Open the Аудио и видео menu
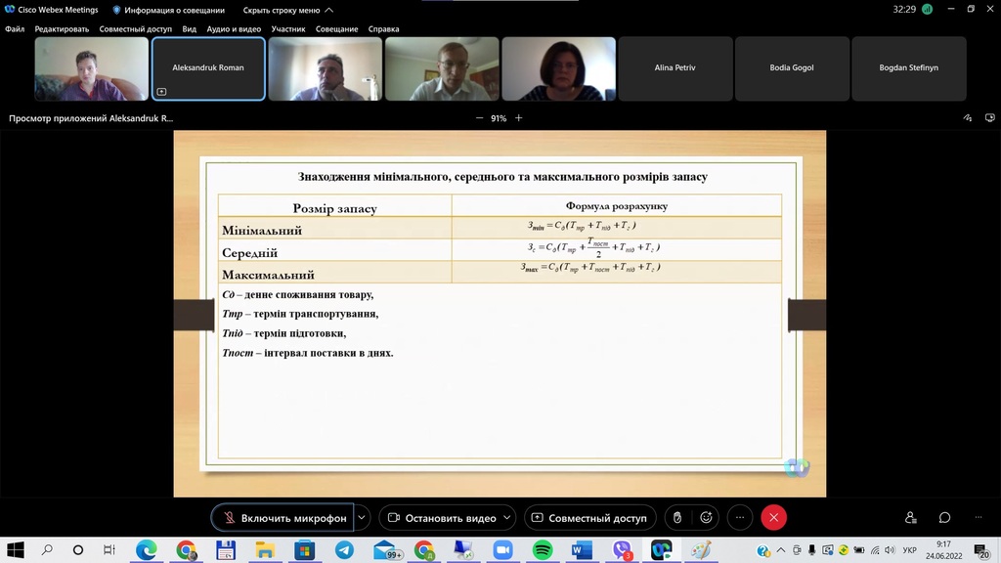Viewport: 1001px width, 563px height. pyautogui.click(x=233, y=29)
